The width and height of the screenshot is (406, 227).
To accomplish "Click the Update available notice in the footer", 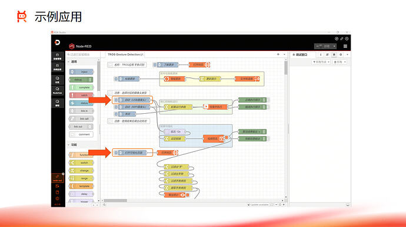I will click(x=258, y=205).
